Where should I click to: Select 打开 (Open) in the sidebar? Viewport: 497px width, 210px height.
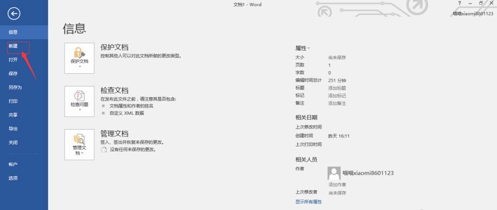point(24,60)
